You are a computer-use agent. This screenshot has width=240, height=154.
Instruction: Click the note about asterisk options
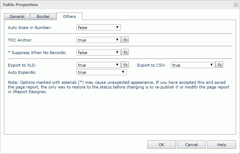tap(119, 87)
